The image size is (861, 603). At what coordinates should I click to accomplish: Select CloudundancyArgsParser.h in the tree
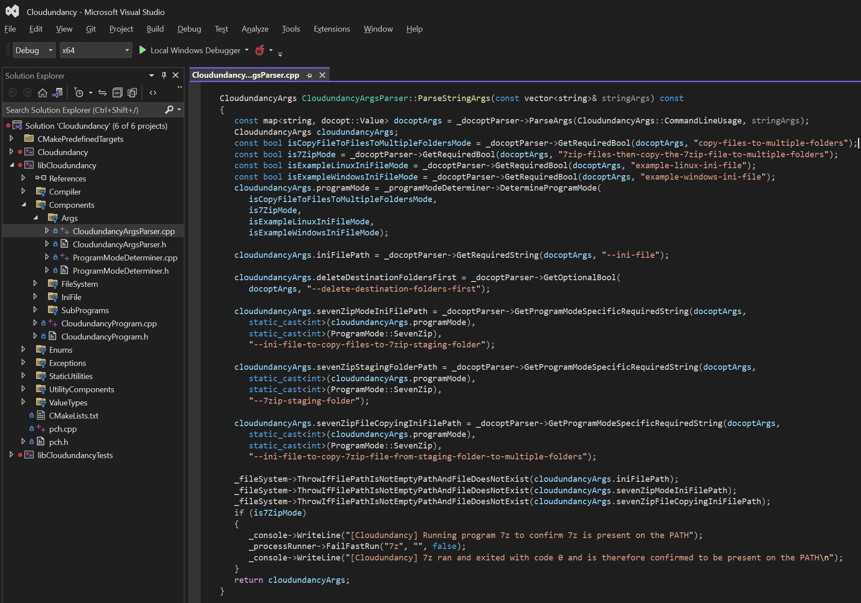pos(120,244)
